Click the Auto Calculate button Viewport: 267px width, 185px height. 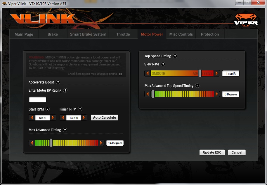[x=105, y=118]
